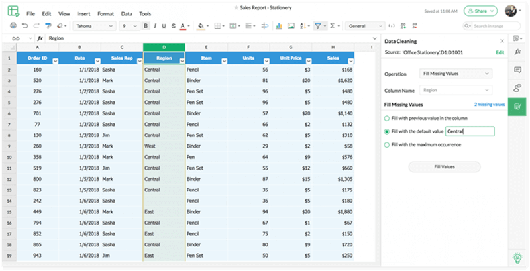Open the Edit menu
Screen dimensions: 530x271
pos(46,14)
